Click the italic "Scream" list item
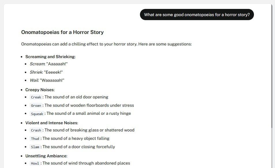The image size is (275, 168). click(38, 64)
